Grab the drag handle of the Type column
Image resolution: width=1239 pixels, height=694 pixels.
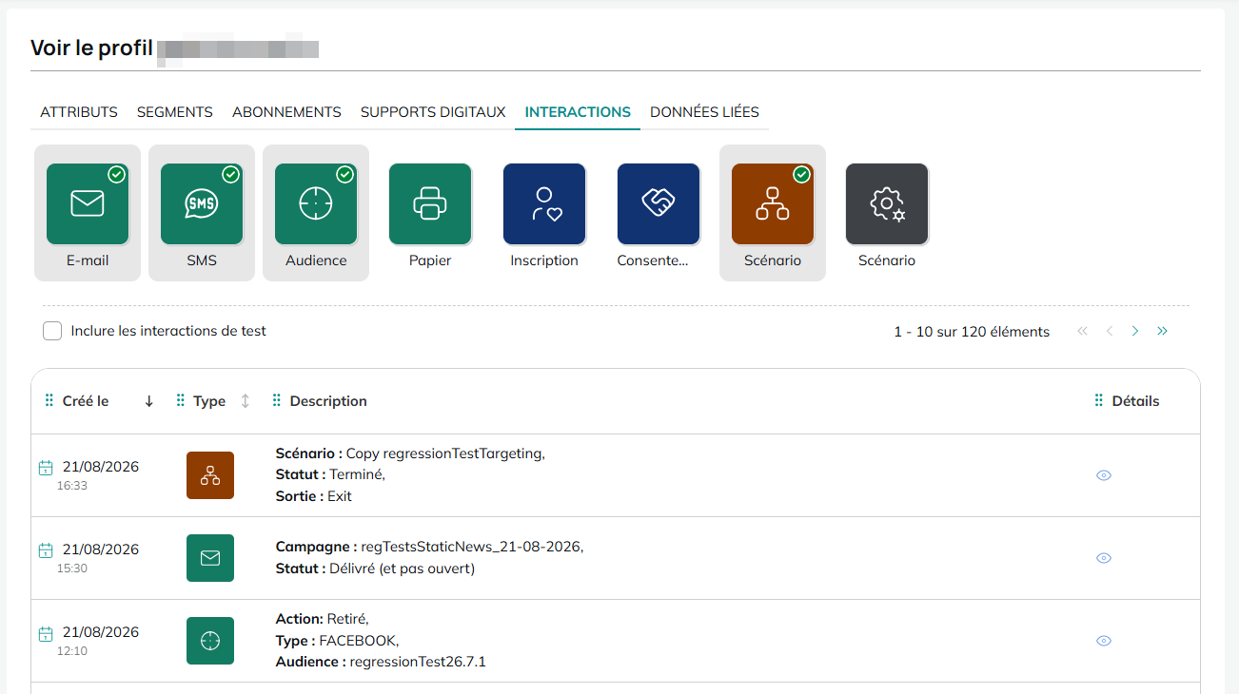click(181, 401)
